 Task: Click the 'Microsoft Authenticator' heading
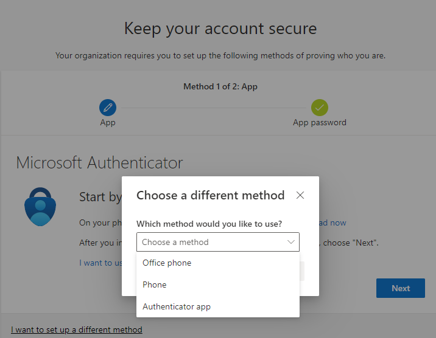click(99, 163)
